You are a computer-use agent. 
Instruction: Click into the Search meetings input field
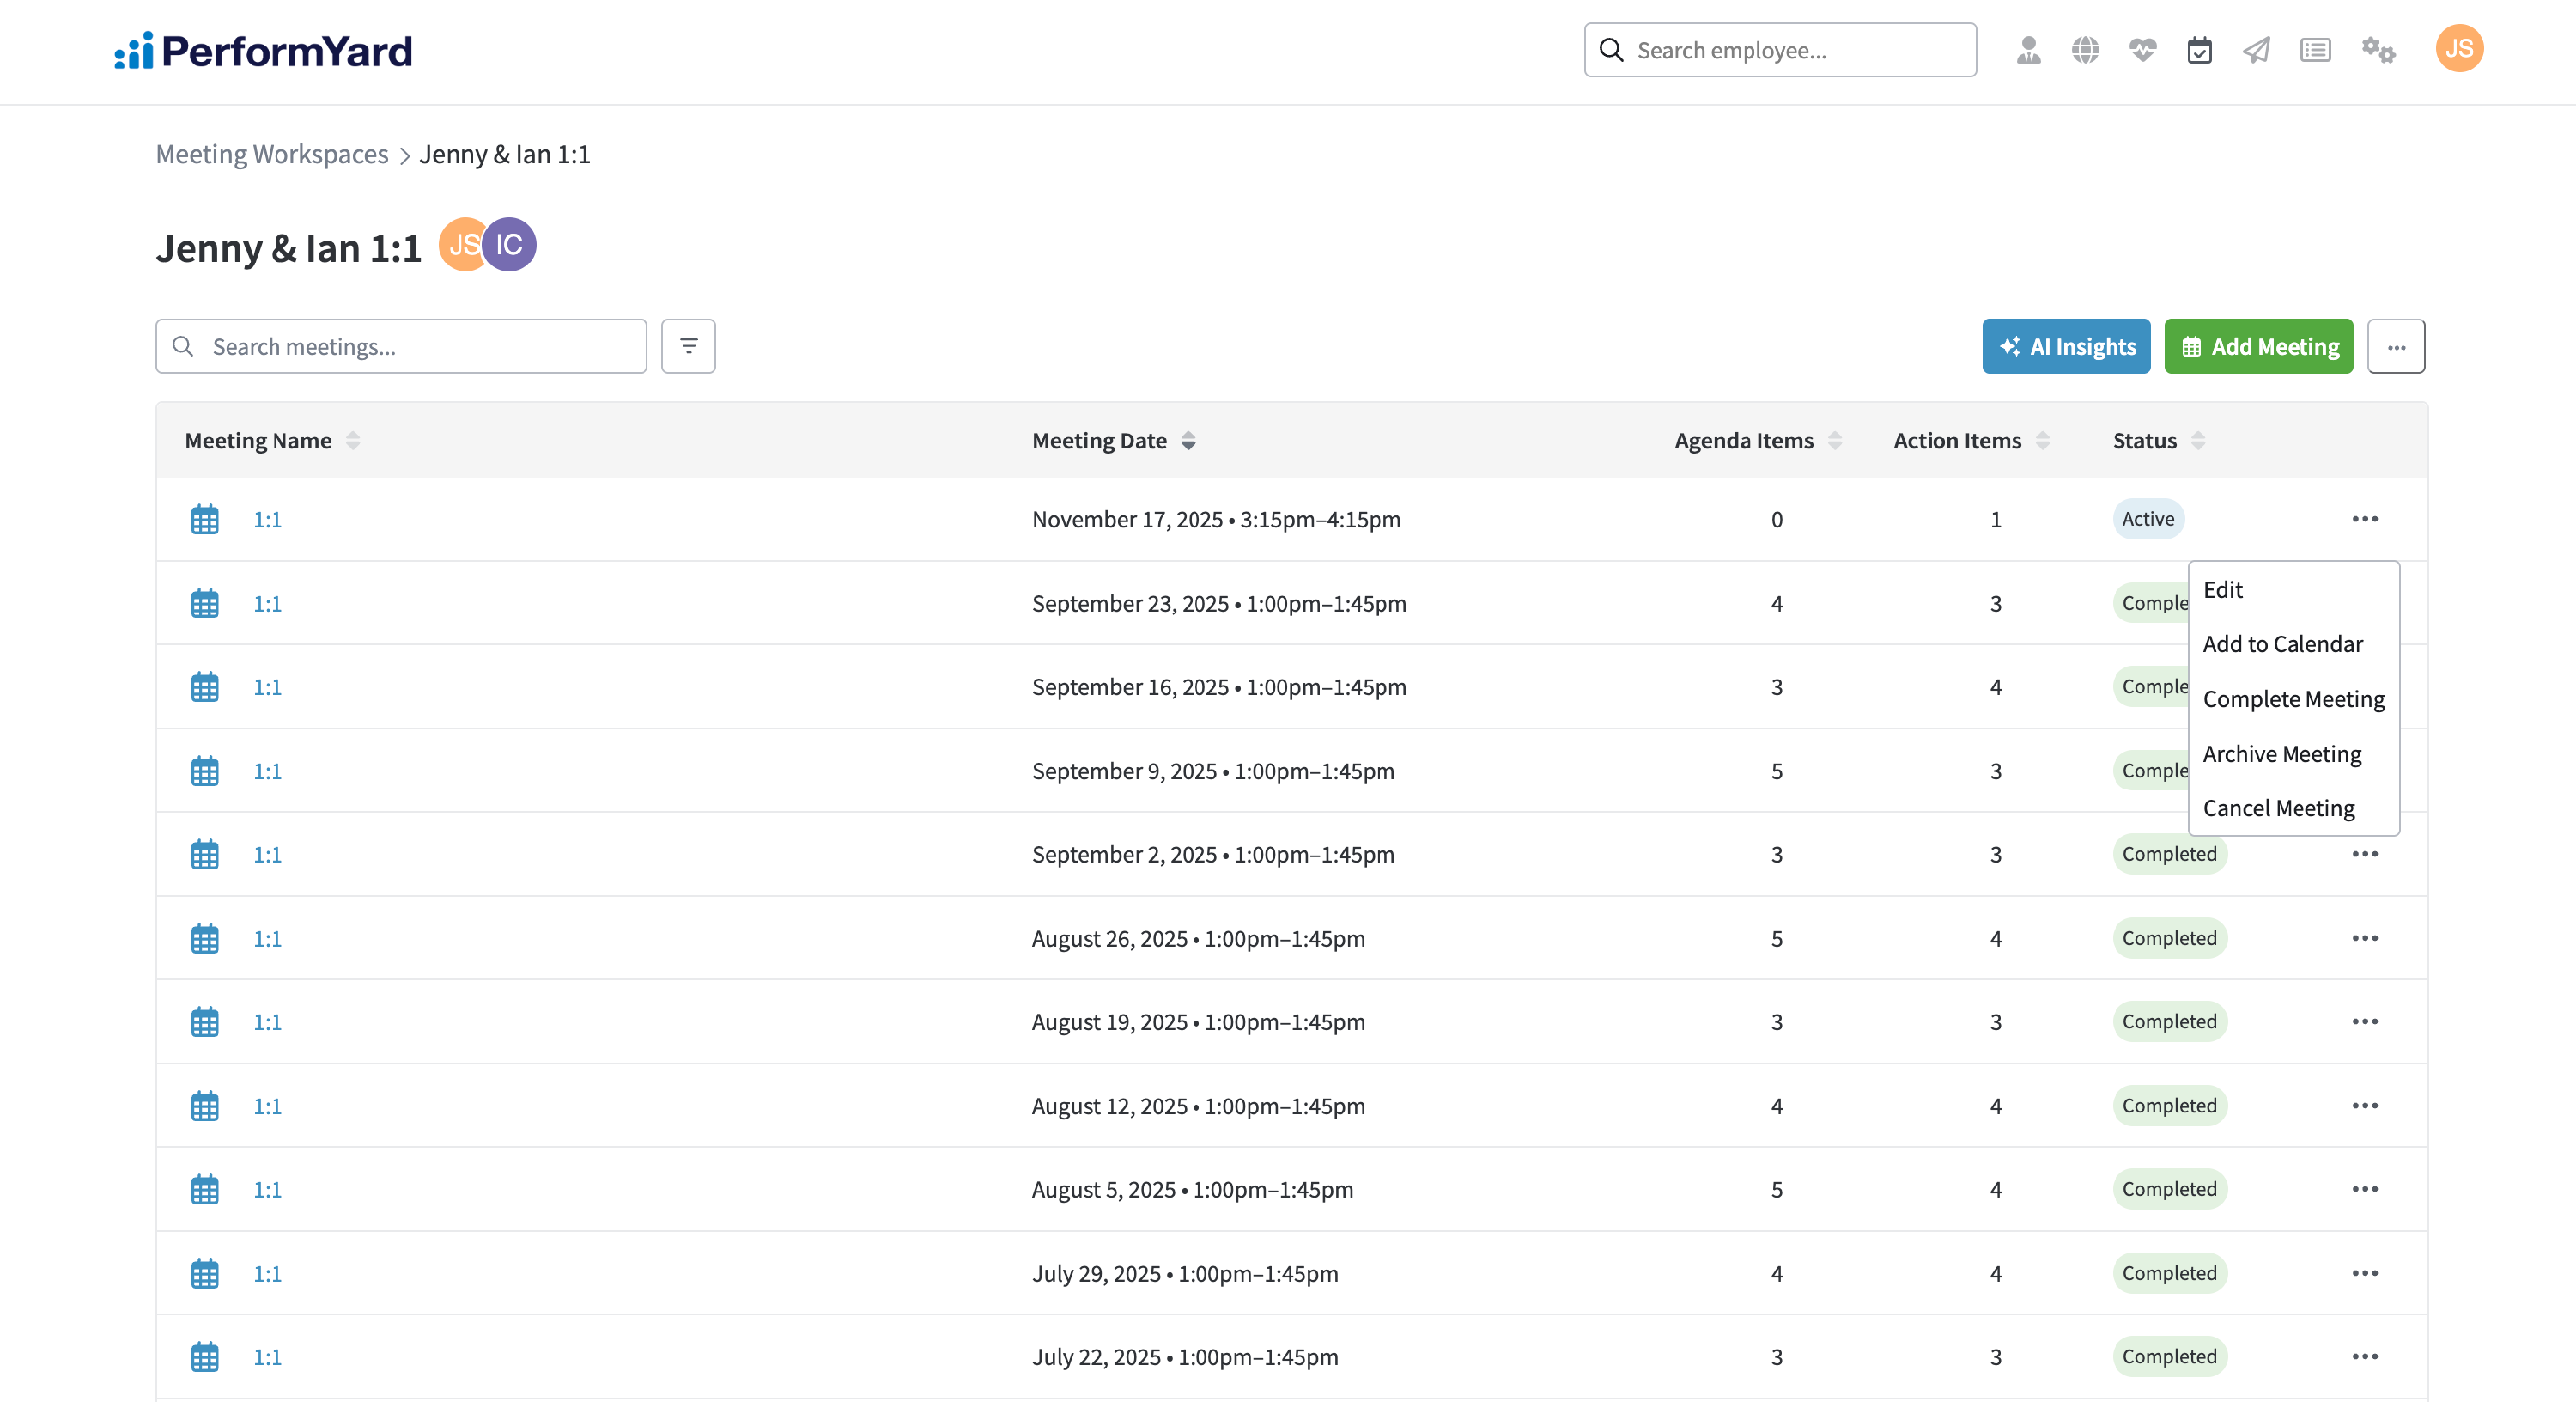click(x=420, y=346)
